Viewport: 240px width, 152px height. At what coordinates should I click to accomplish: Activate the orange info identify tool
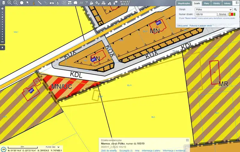[x=34, y=3]
